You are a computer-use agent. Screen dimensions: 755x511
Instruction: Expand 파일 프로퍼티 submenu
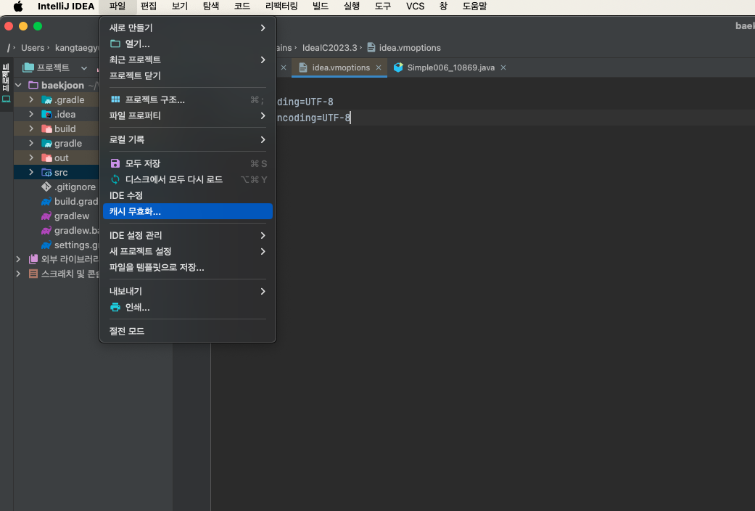[x=188, y=115]
